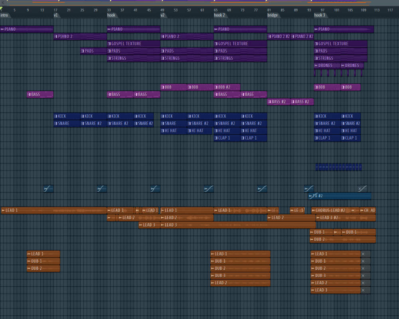
Task: Click bar number 13 on the ruler
Action: (42, 10)
